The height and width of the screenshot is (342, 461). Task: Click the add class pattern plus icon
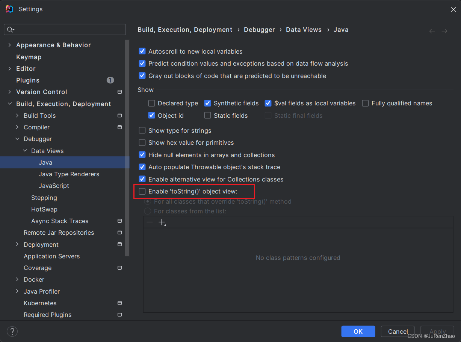click(x=162, y=222)
